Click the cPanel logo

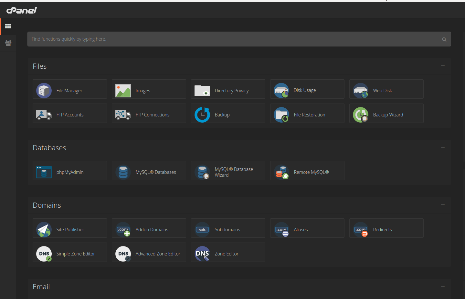click(x=22, y=10)
